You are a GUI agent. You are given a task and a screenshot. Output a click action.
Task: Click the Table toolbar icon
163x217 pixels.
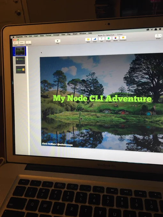pos(88,40)
